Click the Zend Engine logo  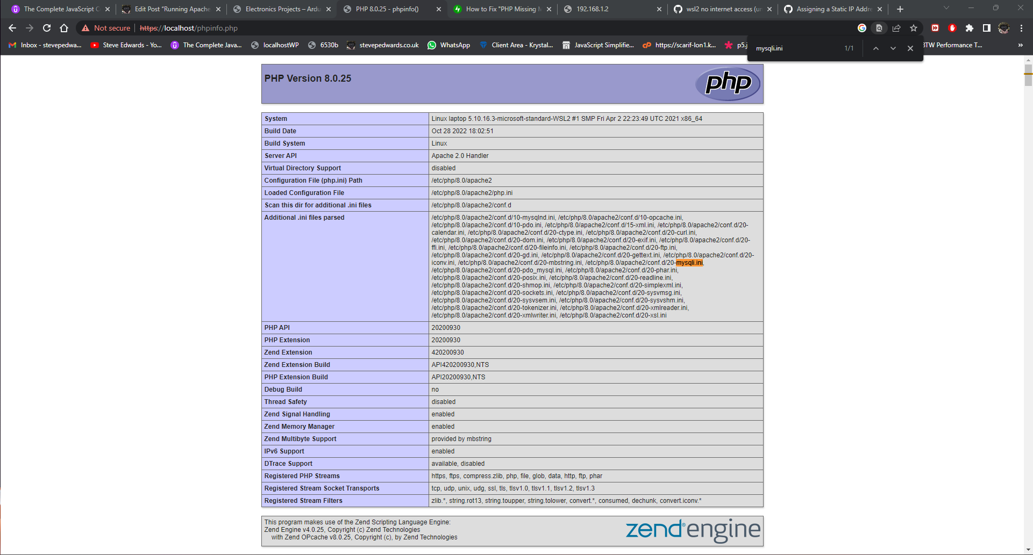(693, 530)
